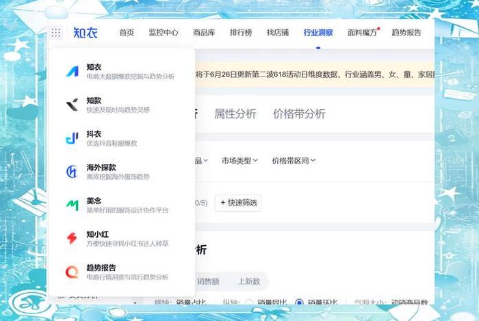This screenshot has height=321, width=479.
Task: Expand the 市场类型 dropdown
Action: click(239, 160)
